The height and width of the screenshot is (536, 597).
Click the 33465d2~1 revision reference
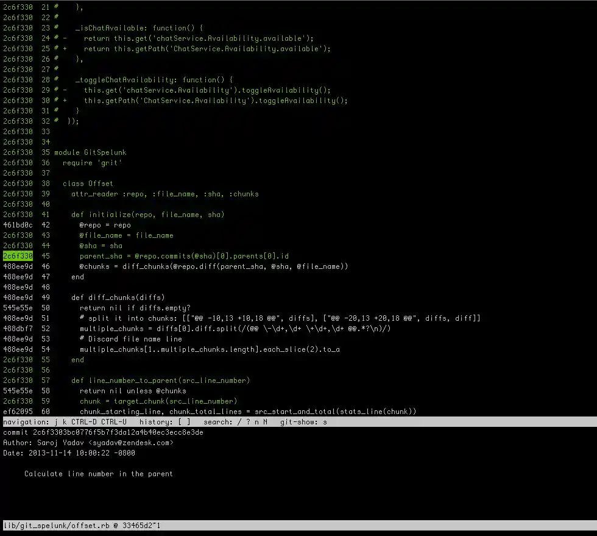point(139,525)
